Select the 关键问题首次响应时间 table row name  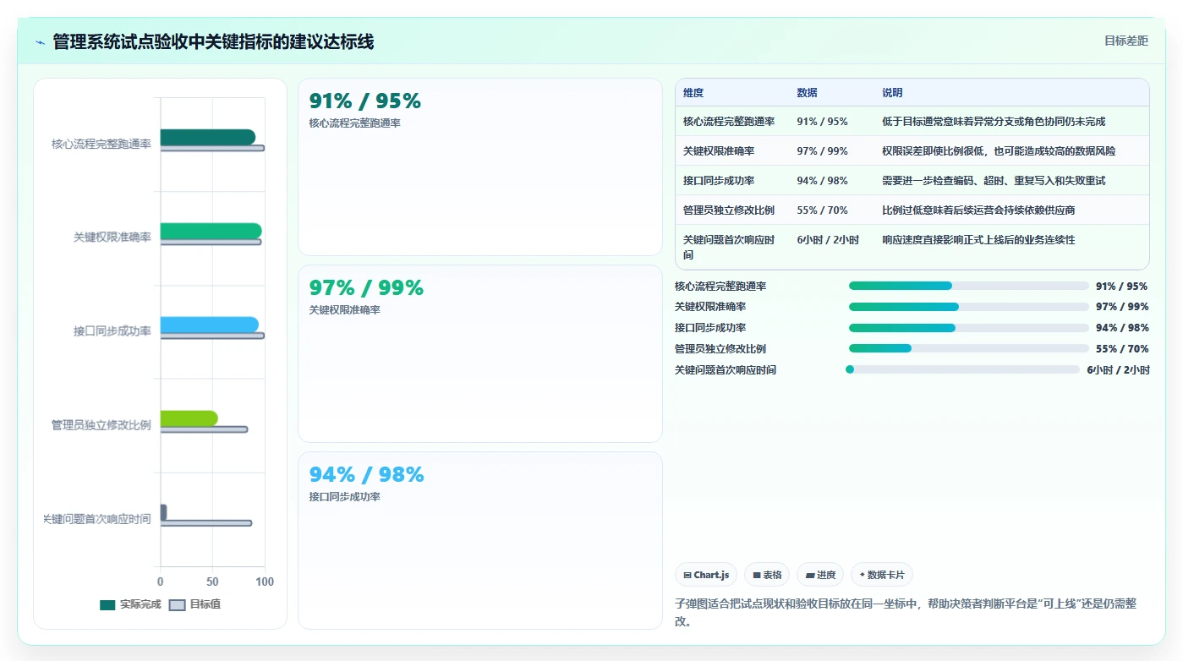(729, 247)
